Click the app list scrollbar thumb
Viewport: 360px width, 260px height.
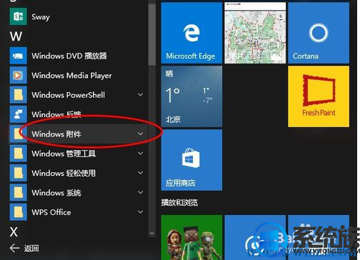pyautogui.click(x=152, y=34)
